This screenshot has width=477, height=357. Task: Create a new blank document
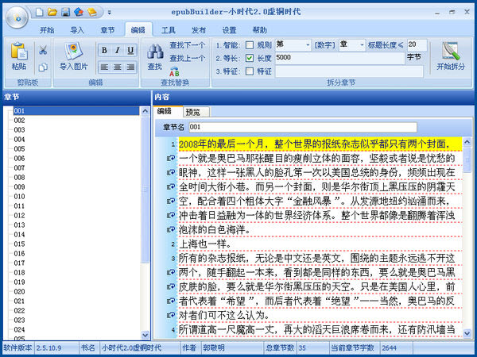[39, 12]
